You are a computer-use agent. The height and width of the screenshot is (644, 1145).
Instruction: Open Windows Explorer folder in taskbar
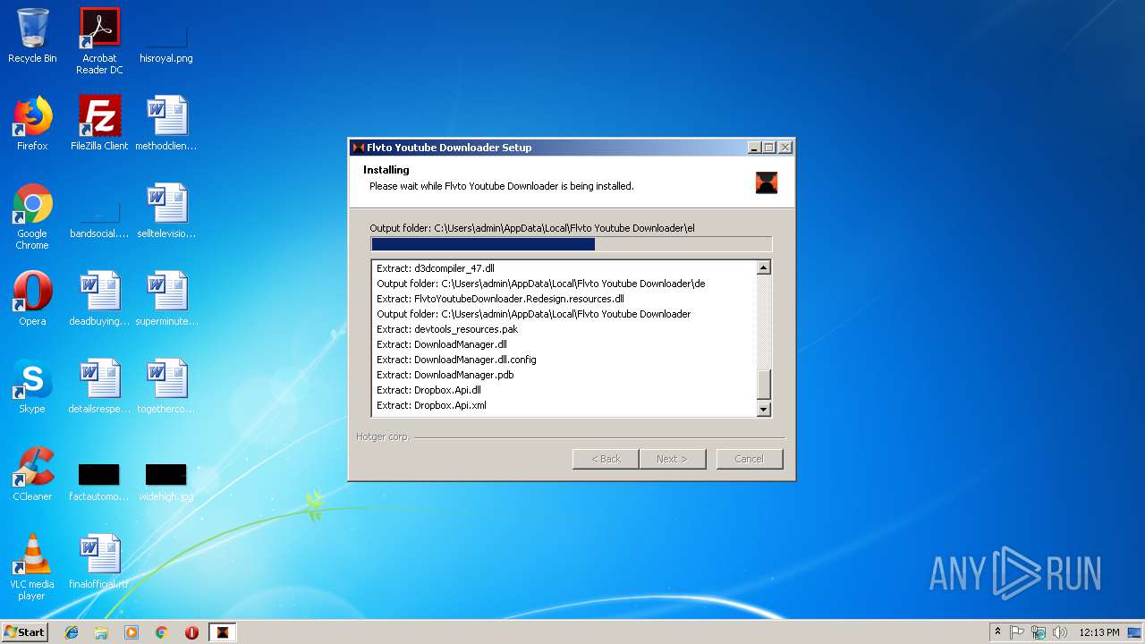(101, 632)
